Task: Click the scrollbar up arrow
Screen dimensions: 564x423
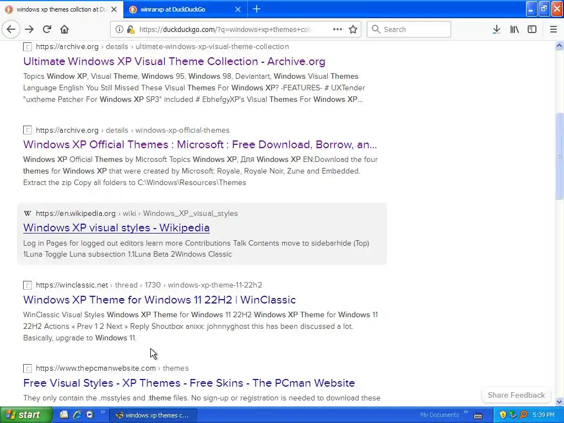Action: coord(559,45)
